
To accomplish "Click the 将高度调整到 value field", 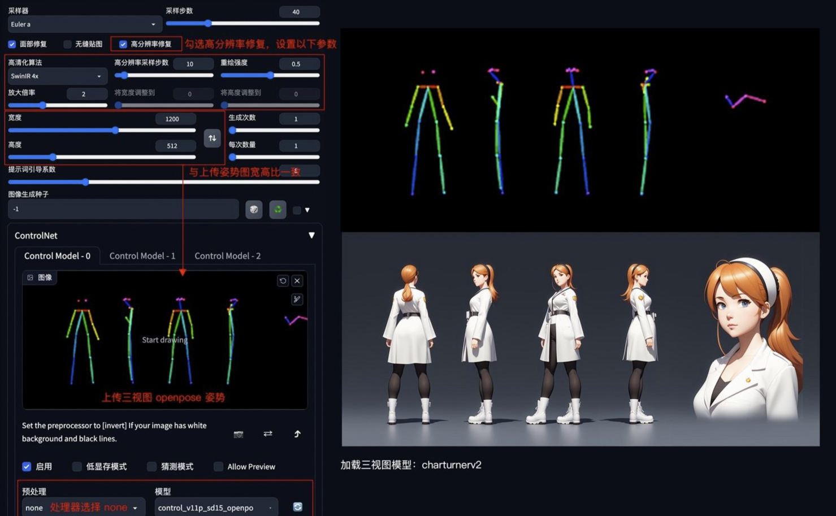I will [x=300, y=94].
